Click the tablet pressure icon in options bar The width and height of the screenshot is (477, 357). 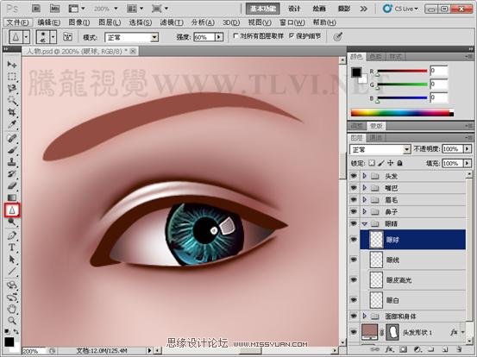[337, 37]
